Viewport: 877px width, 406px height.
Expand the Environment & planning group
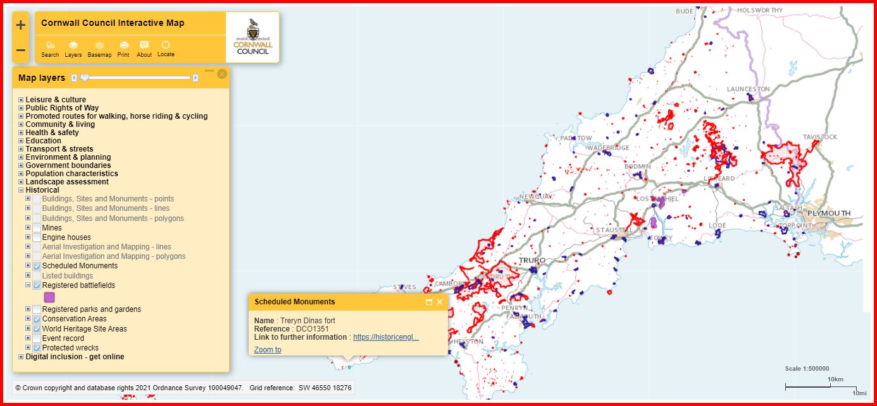tap(20, 157)
